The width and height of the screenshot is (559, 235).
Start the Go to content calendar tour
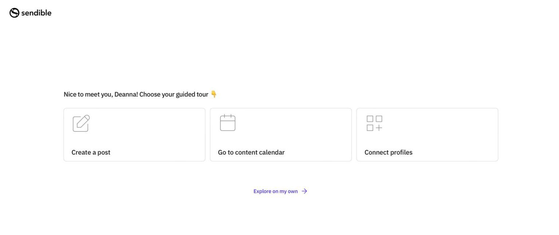pos(281,134)
